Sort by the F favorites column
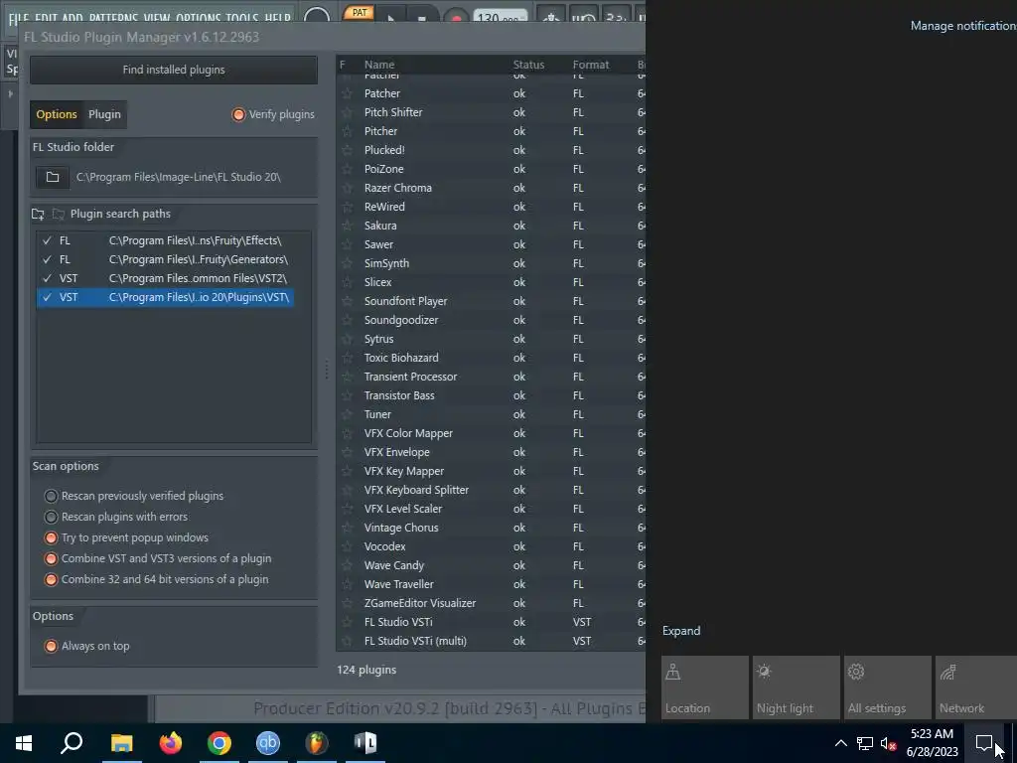1017x763 pixels. [343, 65]
